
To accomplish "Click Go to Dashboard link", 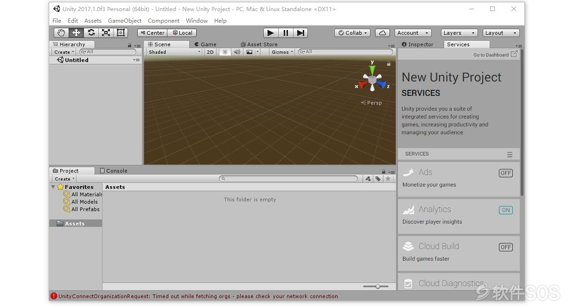I will pyautogui.click(x=495, y=55).
